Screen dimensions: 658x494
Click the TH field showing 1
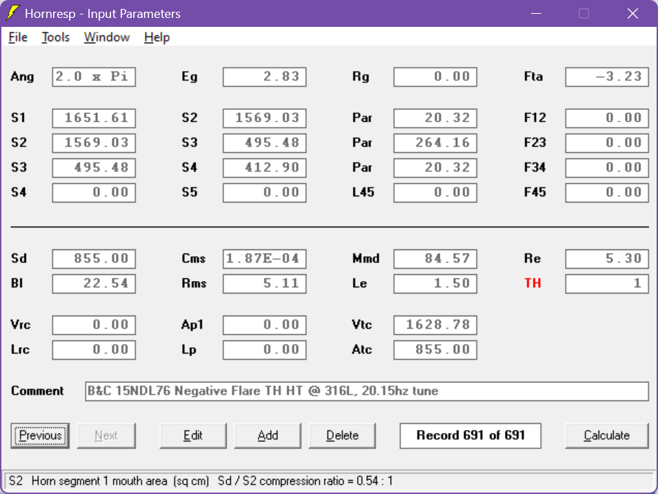tap(607, 283)
